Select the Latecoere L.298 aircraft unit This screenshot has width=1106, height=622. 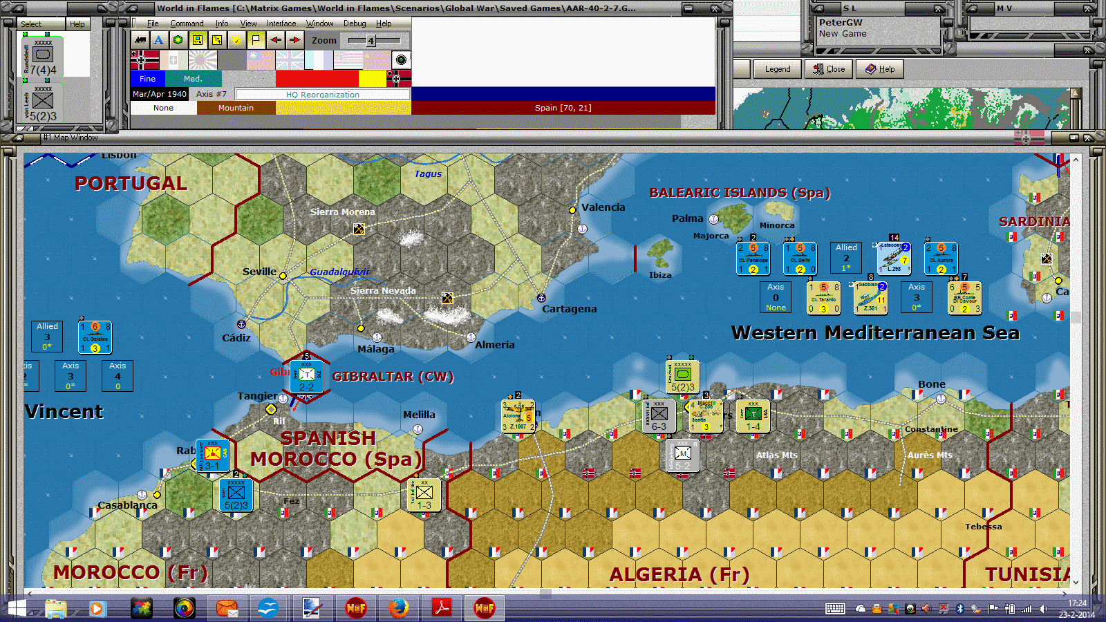tap(893, 258)
